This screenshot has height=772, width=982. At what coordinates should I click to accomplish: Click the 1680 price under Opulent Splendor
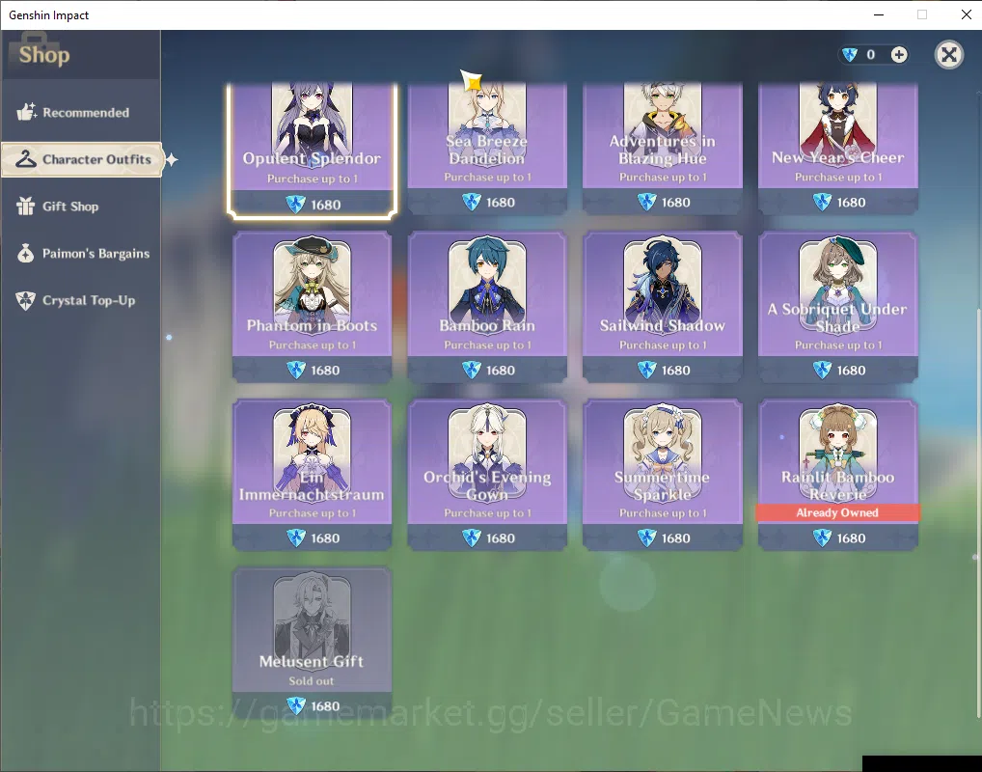[x=326, y=205]
